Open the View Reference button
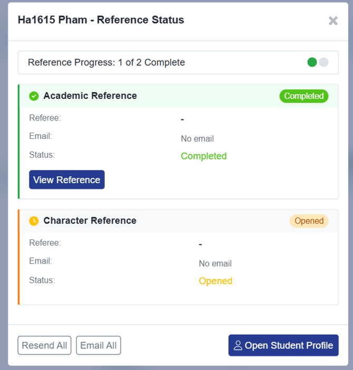 [x=67, y=179]
